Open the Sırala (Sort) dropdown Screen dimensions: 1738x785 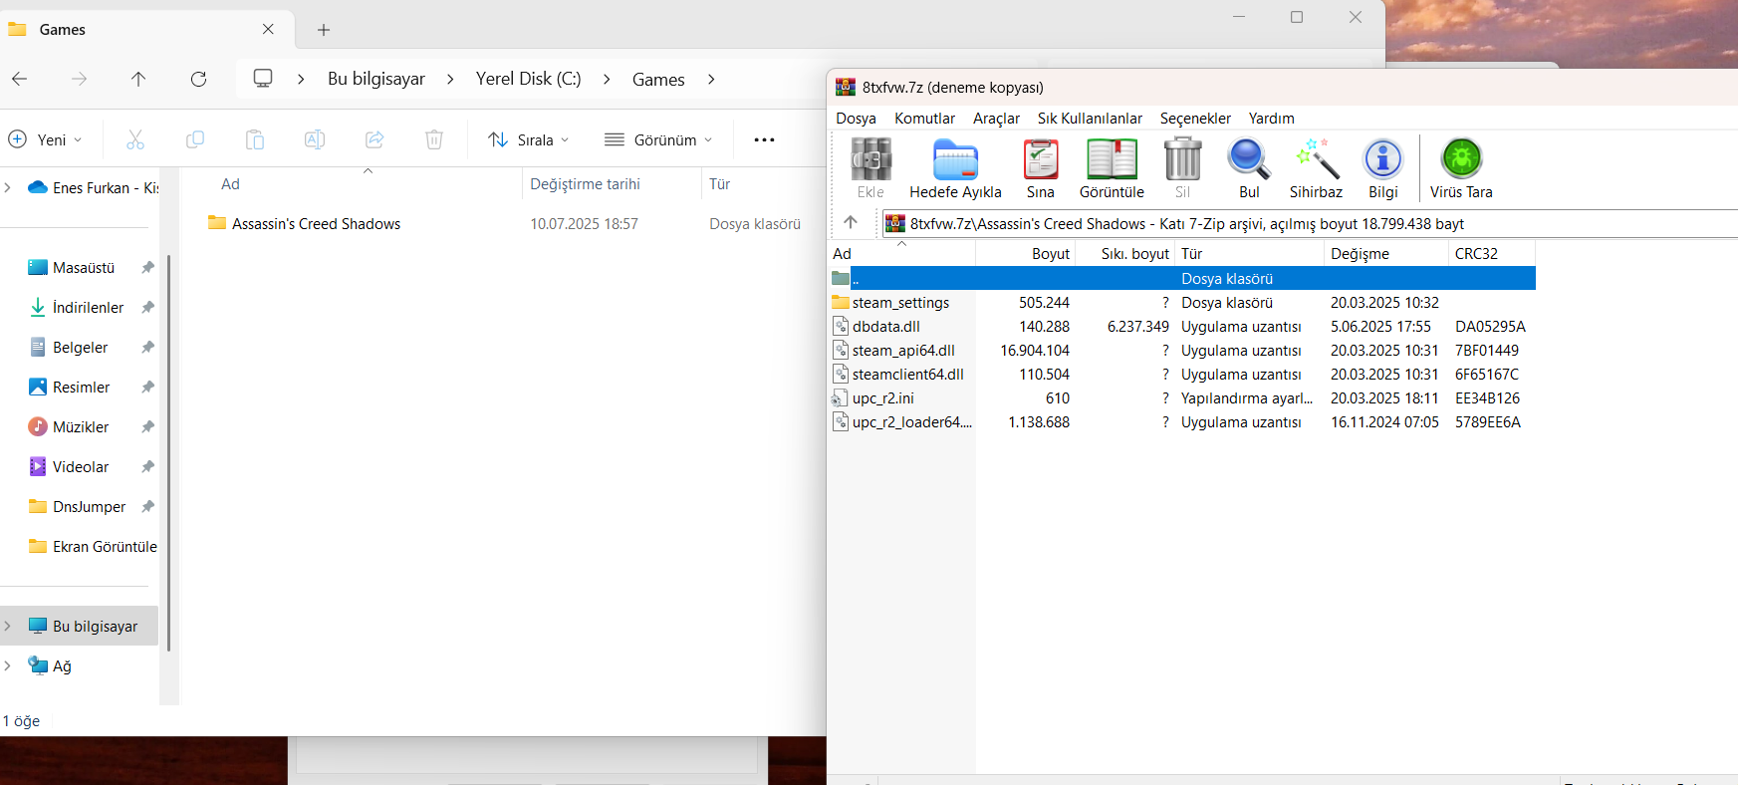[529, 139]
